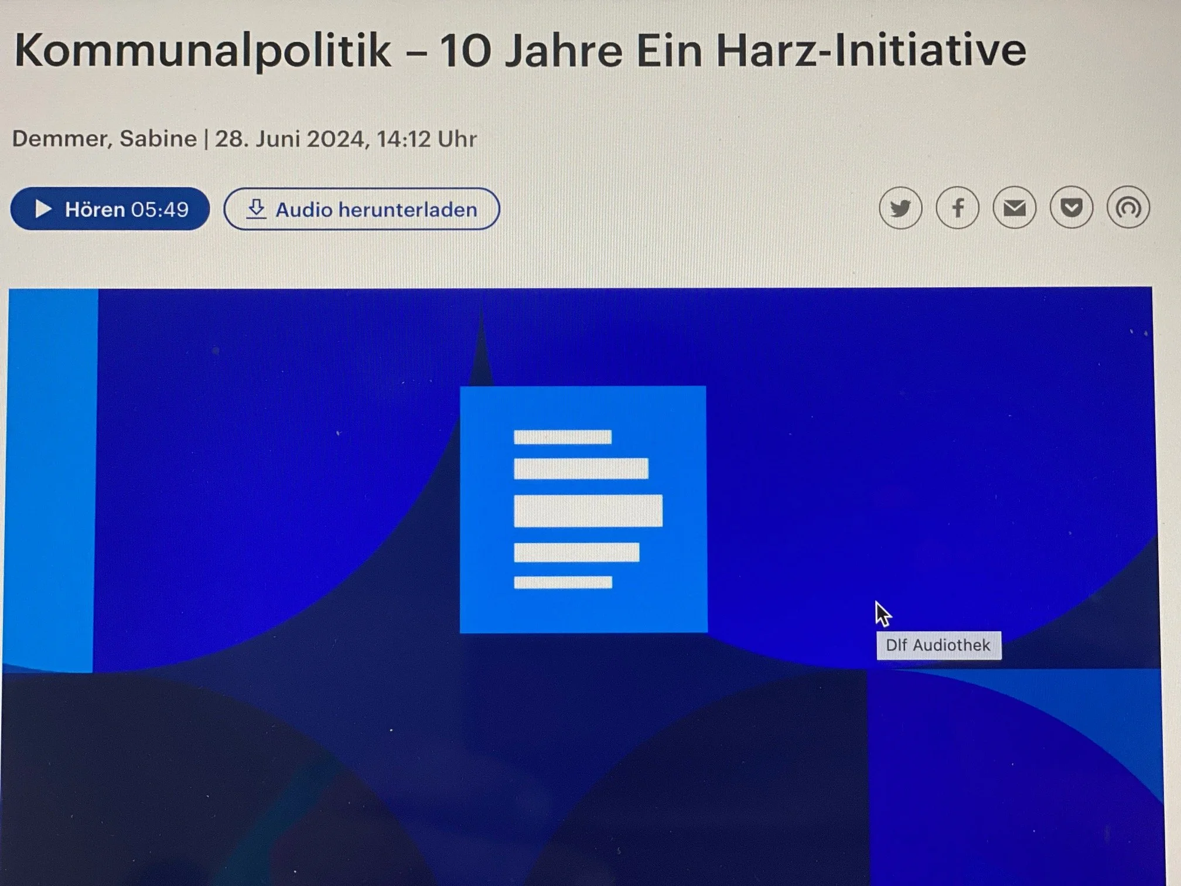Click the play triangle inside the Hören button
The height and width of the screenshot is (886, 1181).
43,209
